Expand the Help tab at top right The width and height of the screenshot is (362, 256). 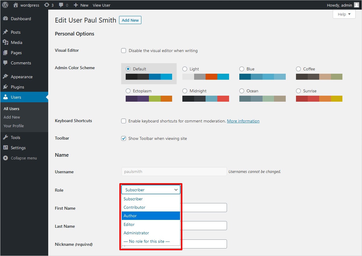[x=344, y=14]
